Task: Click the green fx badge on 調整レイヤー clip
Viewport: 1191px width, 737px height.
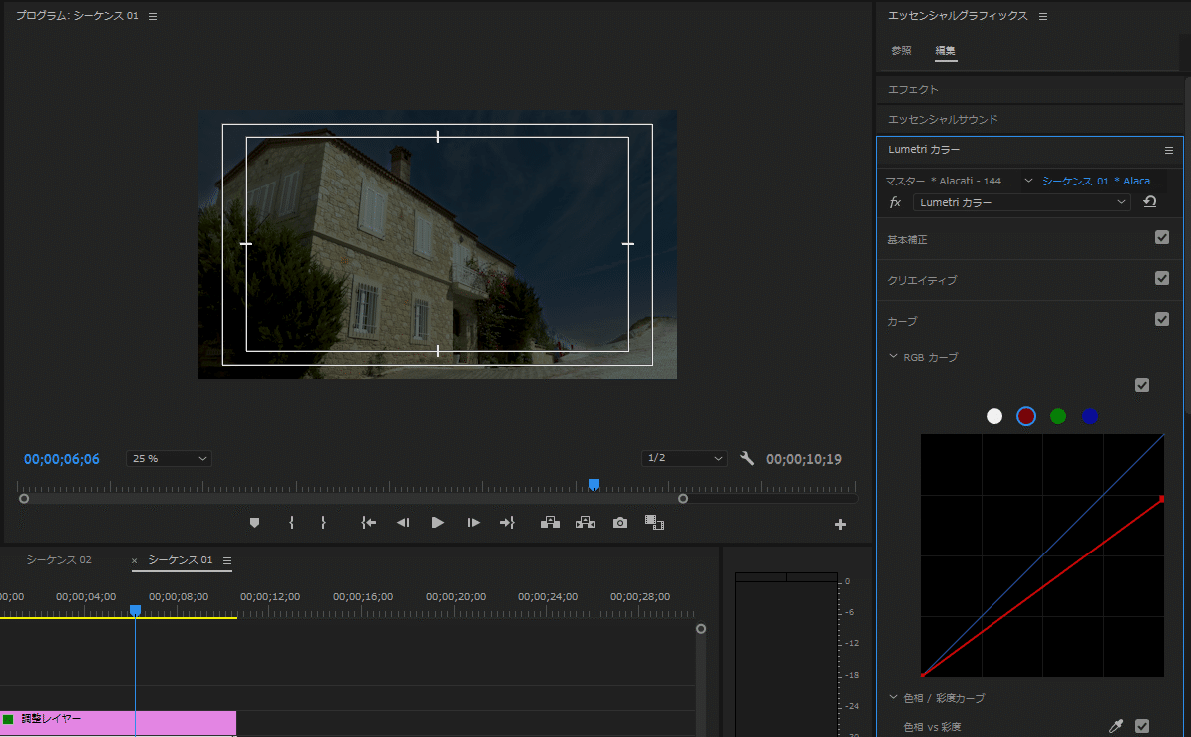Action: tap(8, 719)
